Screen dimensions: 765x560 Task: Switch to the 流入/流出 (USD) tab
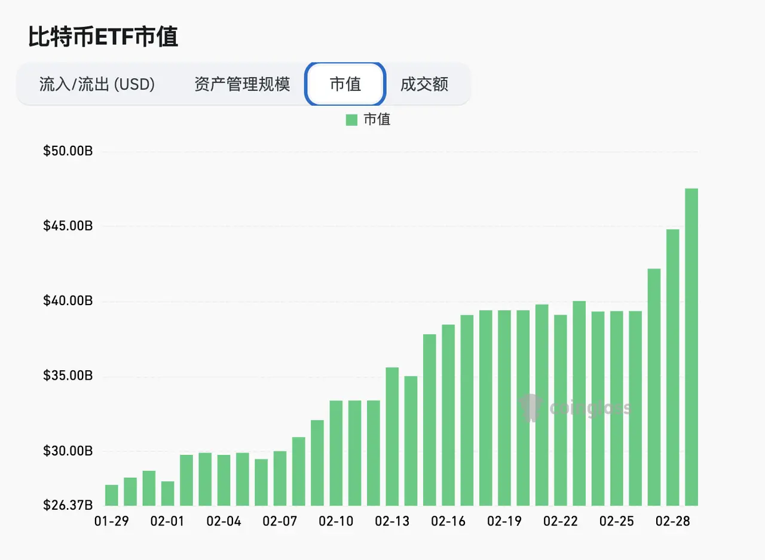point(97,84)
